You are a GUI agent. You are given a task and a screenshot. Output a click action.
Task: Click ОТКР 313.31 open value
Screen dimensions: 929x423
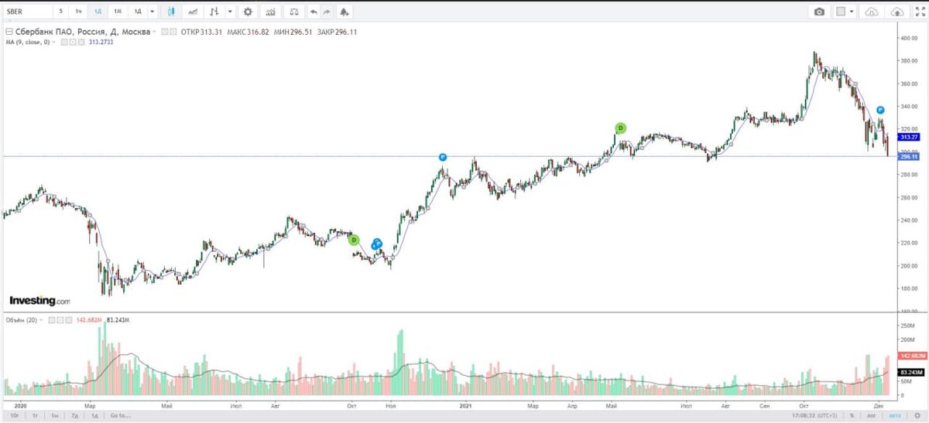[x=201, y=32]
